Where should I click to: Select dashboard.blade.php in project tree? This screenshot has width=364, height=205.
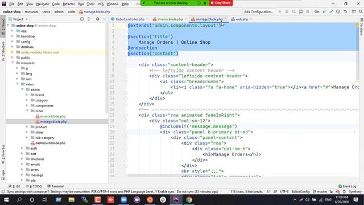click(50, 143)
